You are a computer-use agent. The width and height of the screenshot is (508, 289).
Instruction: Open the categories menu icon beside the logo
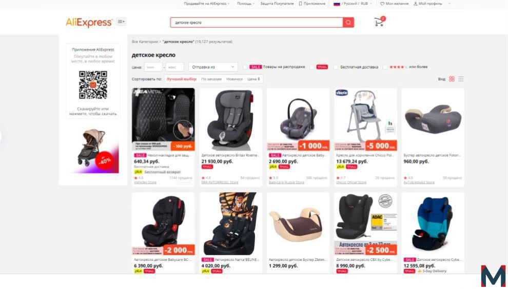pyautogui.click(x=121, y=22)
